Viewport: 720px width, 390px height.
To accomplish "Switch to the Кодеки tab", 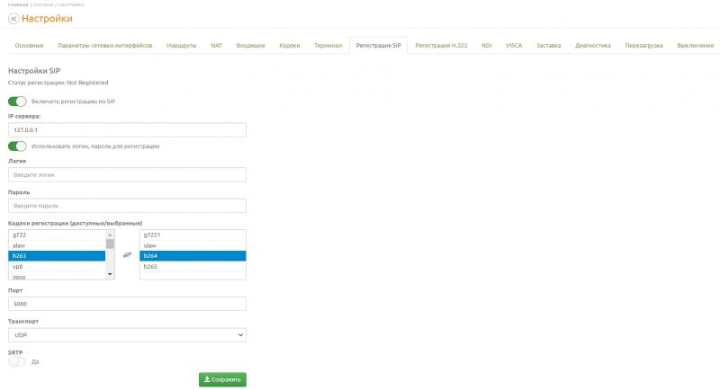I will pos(290,45).
